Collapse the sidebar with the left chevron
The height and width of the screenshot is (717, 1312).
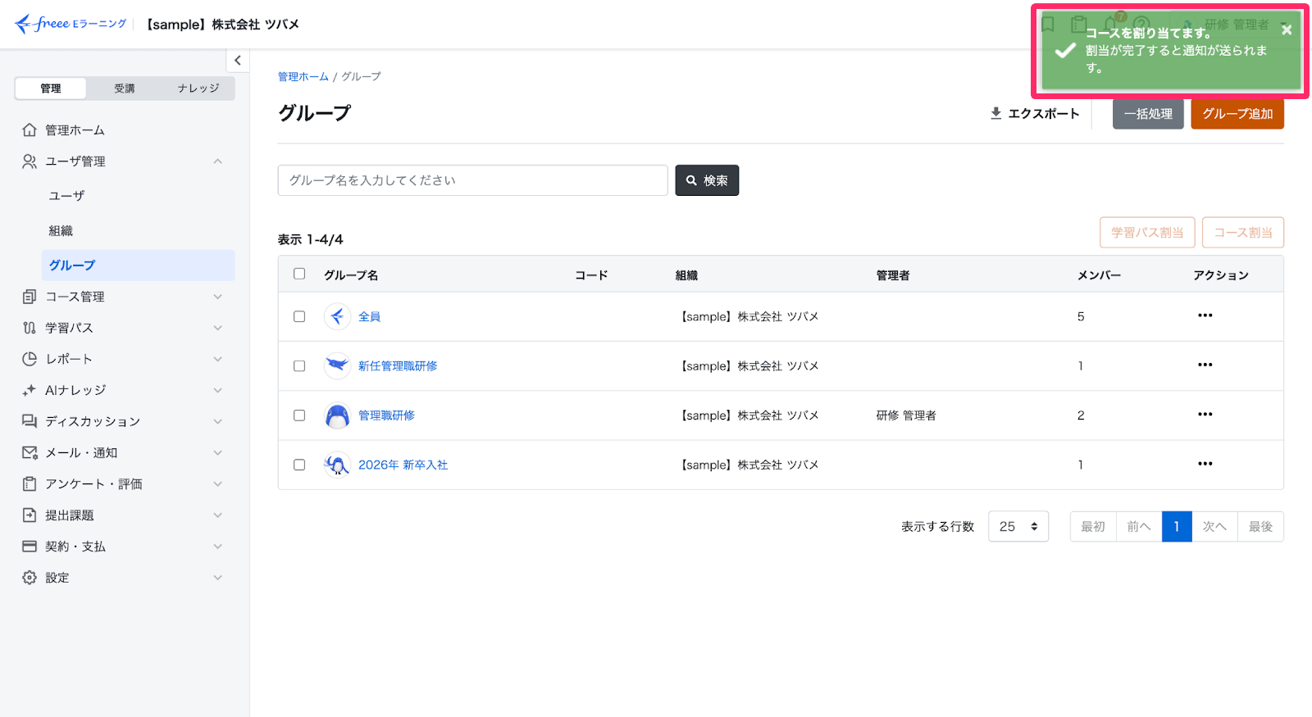[238, 60]
